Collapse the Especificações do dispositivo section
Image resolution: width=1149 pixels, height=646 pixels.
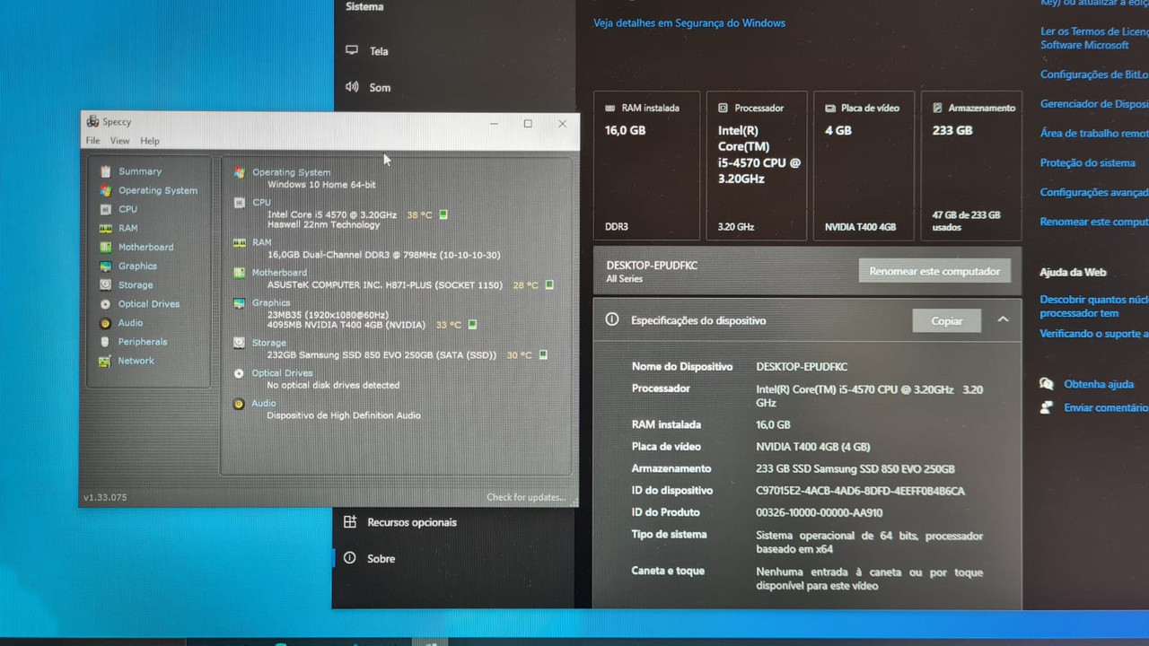point(1003,319)
